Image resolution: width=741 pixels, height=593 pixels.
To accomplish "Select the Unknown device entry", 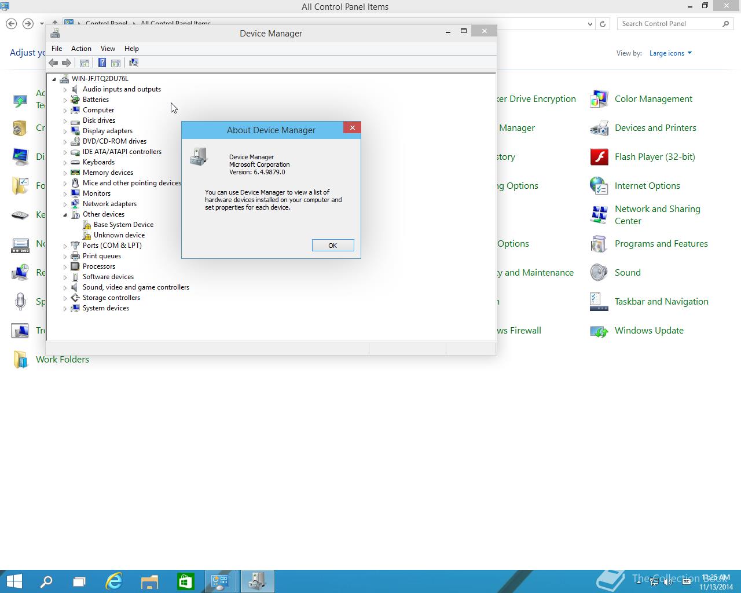I will pyautogui.click(x=119, y=235).
